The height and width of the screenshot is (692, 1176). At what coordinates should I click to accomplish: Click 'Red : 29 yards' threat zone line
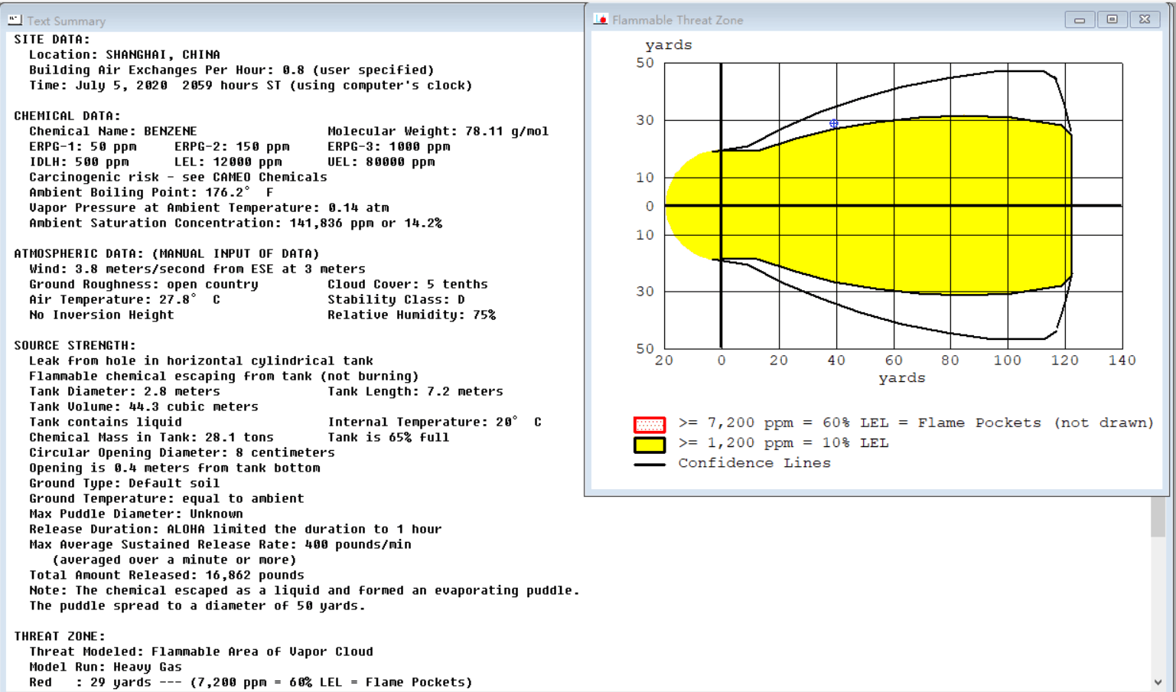(x=251, y=683)
